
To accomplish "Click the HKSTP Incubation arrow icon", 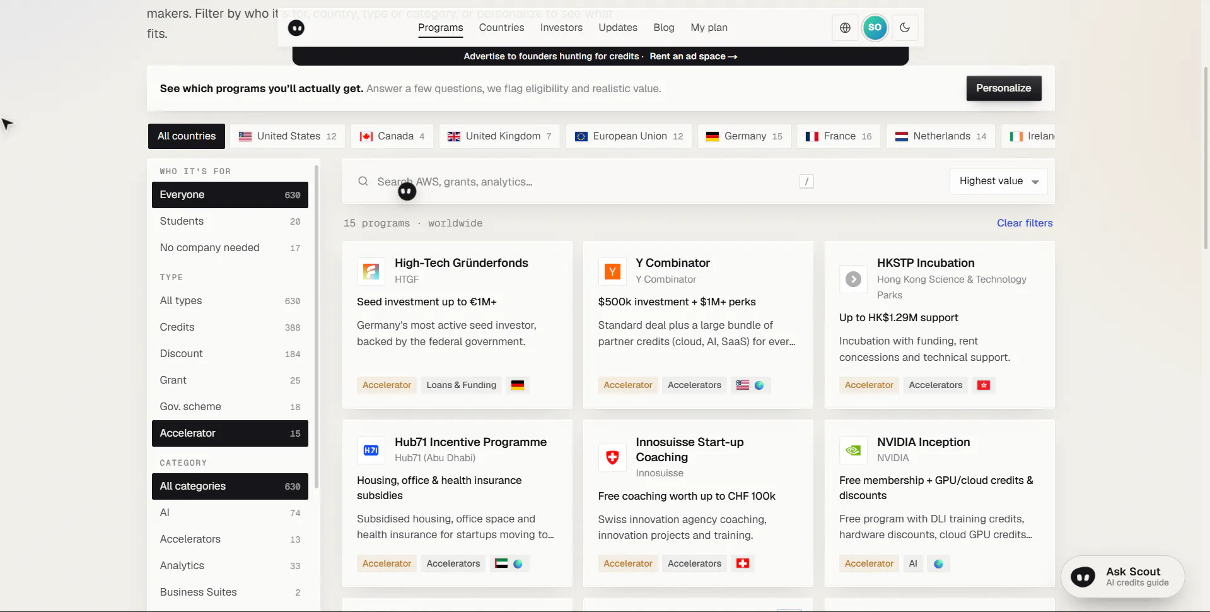I will [x=853, y=279].
